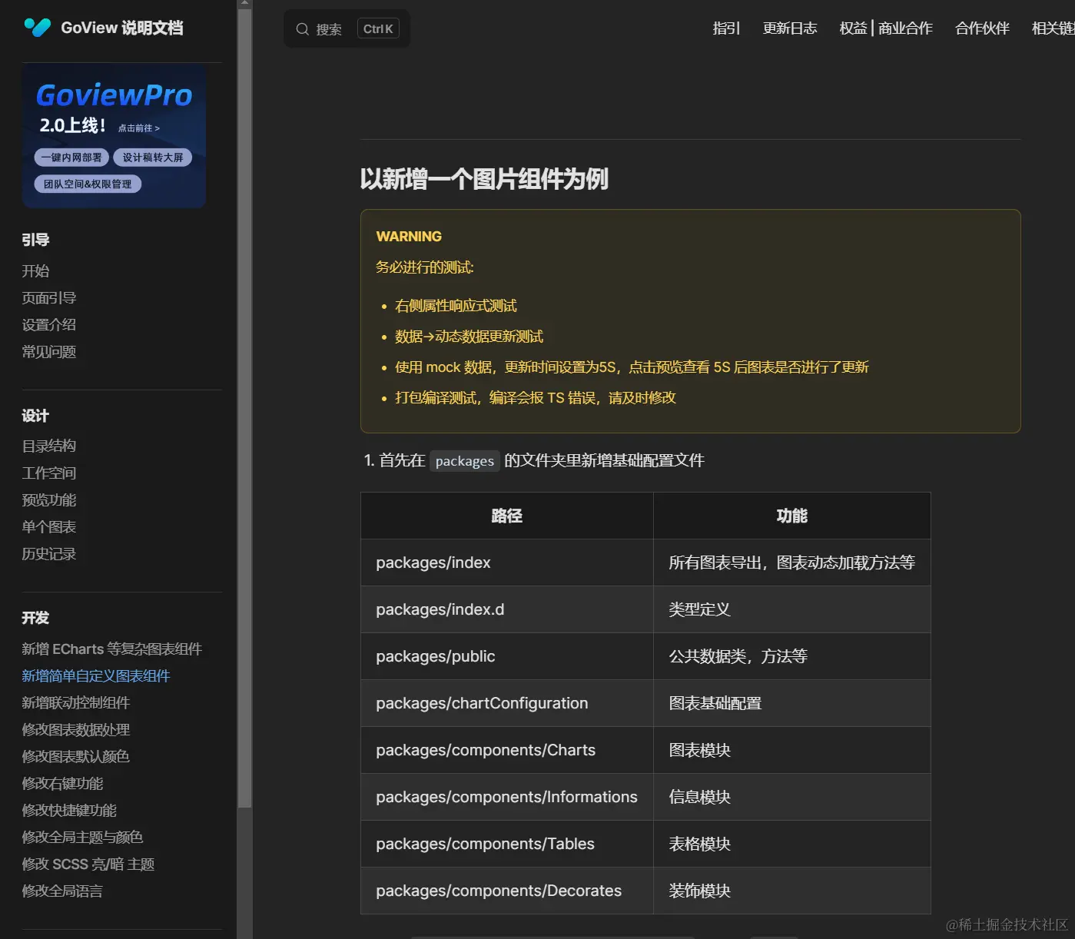
Task: Open the 相关链接 nav item
Action: click(x=1053, y=28)
